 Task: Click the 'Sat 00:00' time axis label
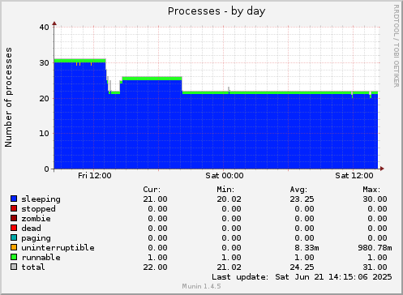tap(225, 176)
